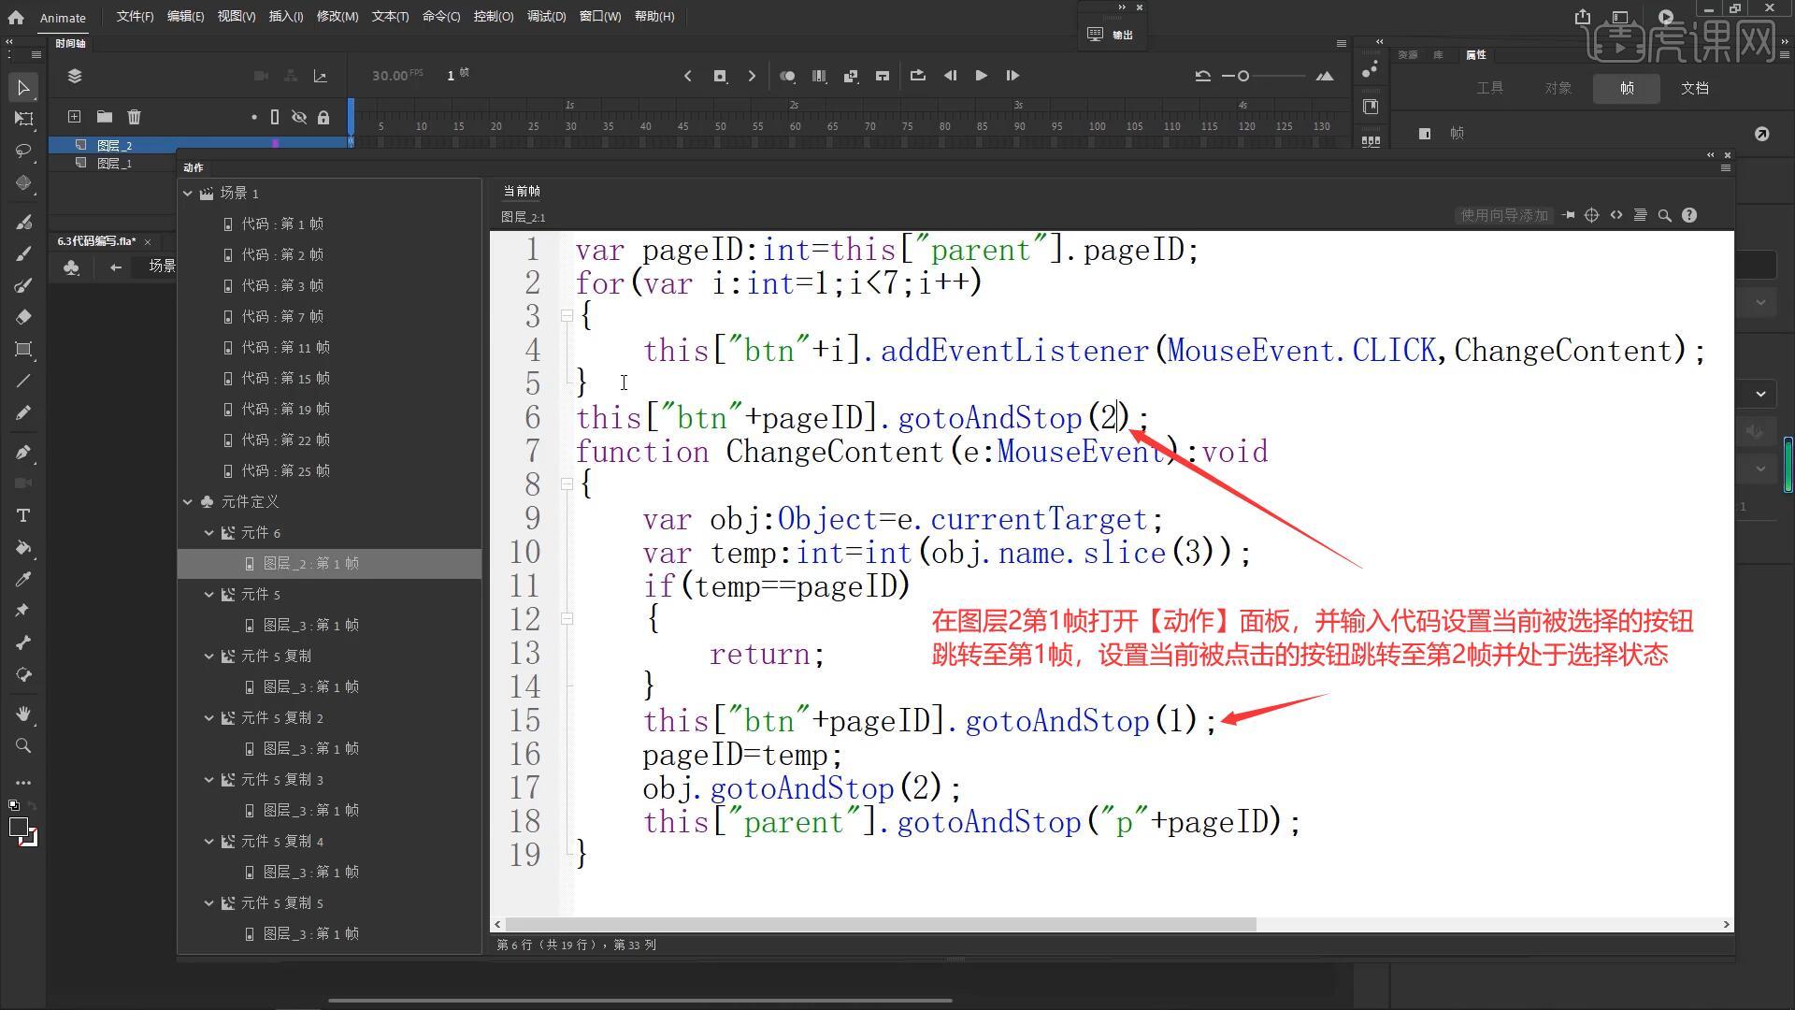Format the code in Actions panel
The image size is (1795, 1010).
[x=1640, y=215]
